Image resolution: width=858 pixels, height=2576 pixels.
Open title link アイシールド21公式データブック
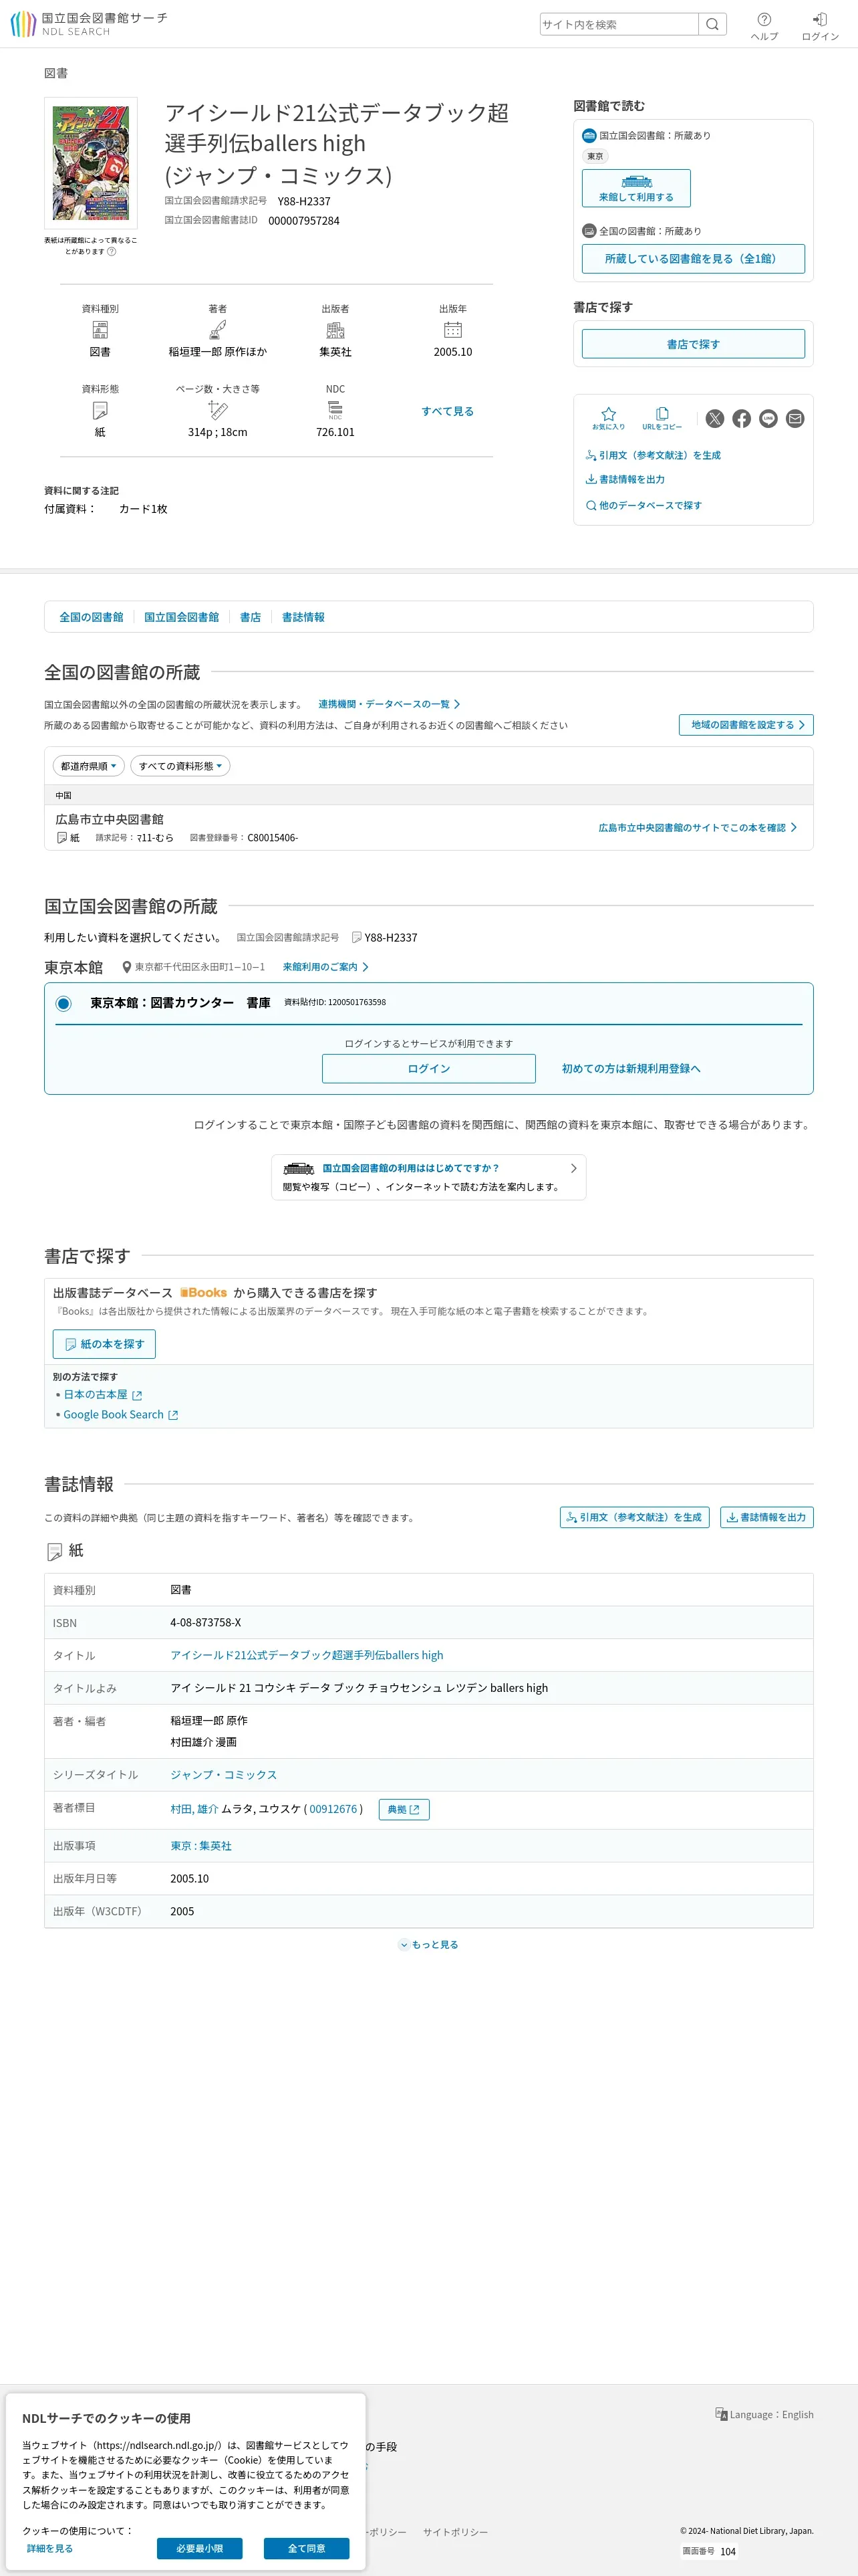click(307, 1655)
